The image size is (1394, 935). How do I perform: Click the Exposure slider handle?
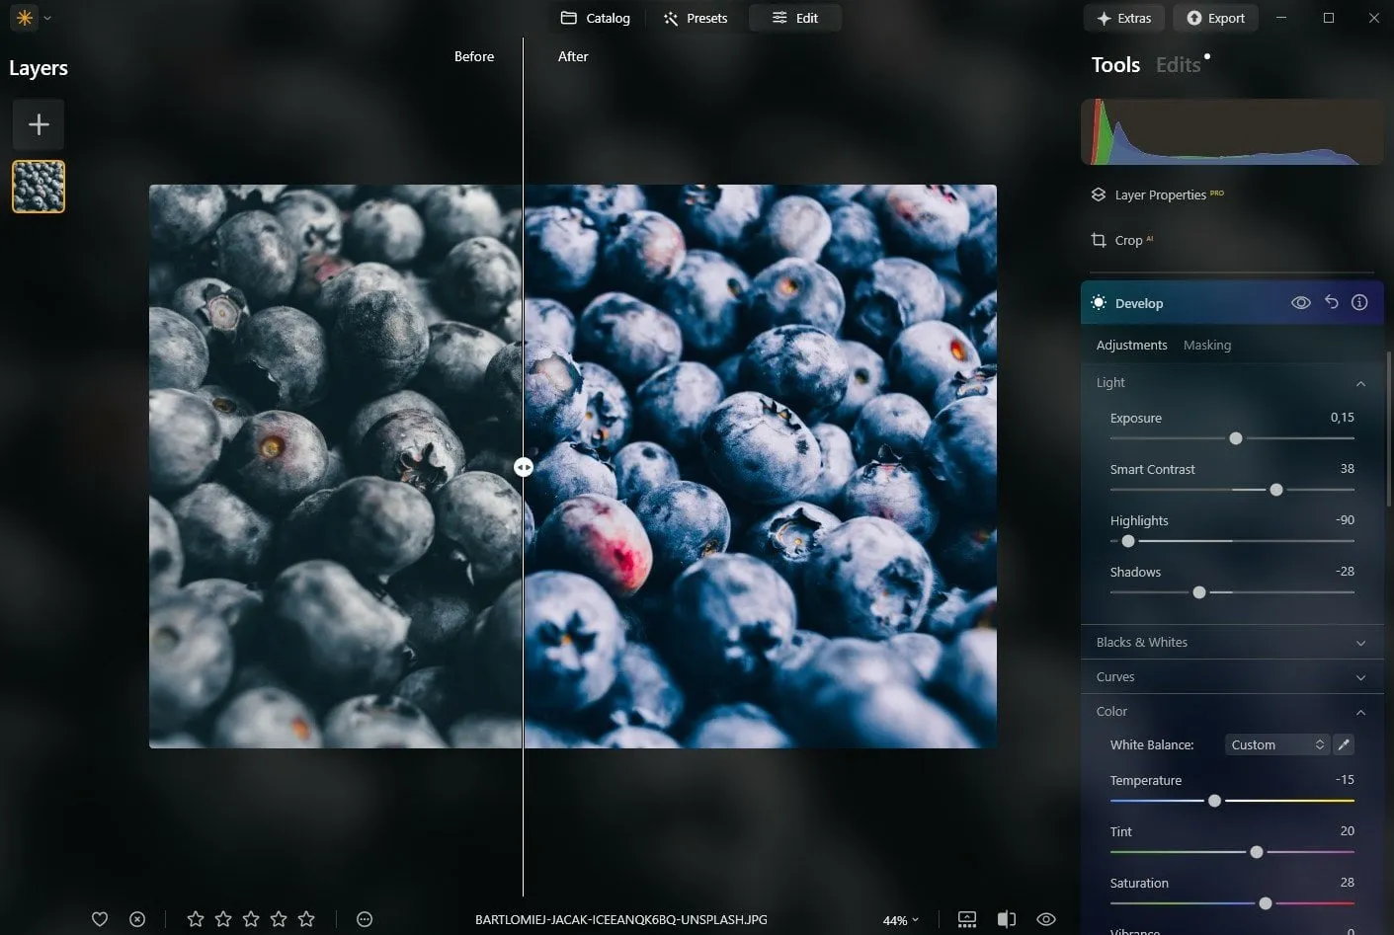[x=1235, y=438]
